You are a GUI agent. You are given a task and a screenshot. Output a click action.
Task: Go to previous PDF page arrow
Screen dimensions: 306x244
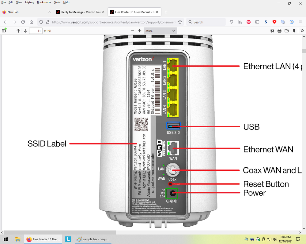[18, 31]
